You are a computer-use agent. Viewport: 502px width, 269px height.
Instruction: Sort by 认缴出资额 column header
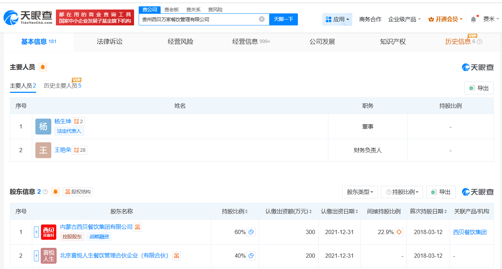[x=288, y=211]
